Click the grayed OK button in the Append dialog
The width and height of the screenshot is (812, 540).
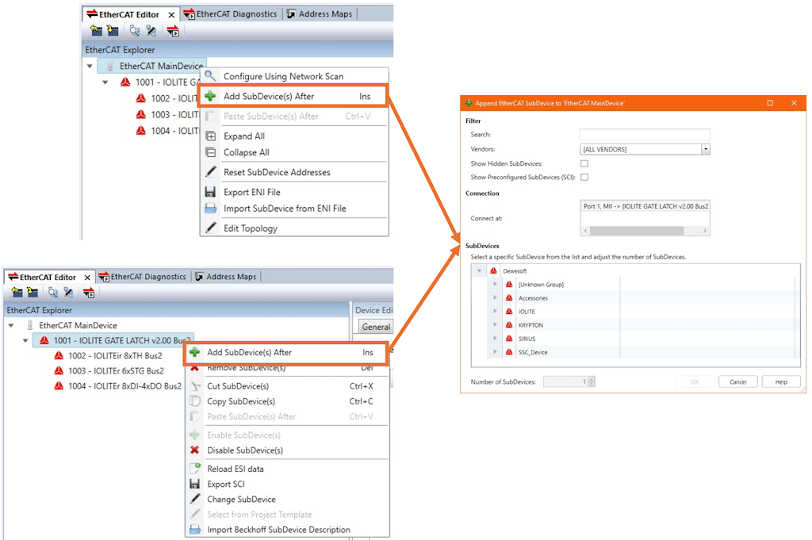(x=695, y=381)
